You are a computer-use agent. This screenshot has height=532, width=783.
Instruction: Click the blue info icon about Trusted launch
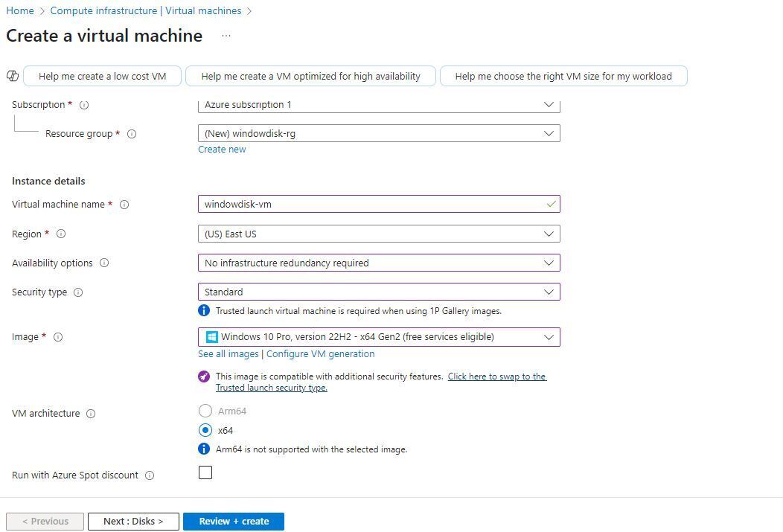point(204,310)
